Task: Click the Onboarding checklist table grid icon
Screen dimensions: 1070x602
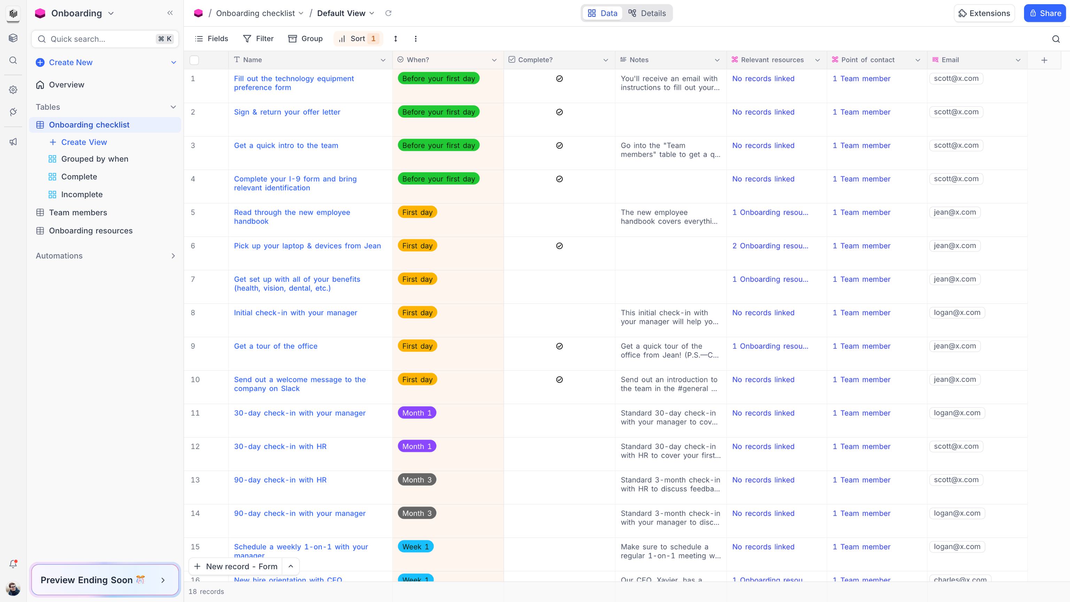Action: tap(40, 125)
